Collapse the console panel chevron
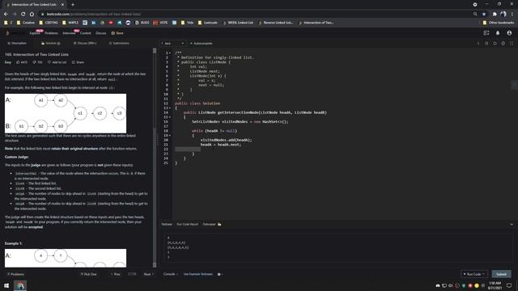The height and width of the screenshot is (291, 518). 512,224
